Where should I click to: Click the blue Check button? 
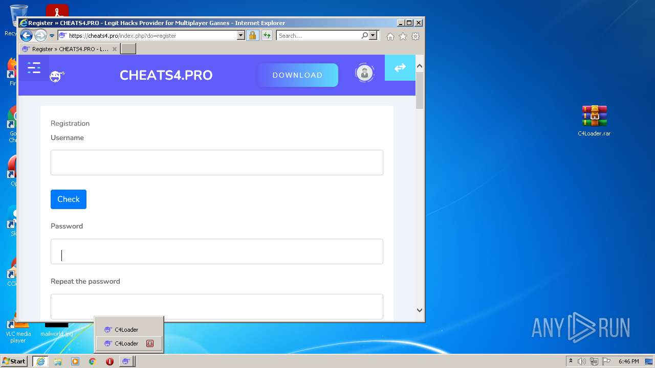69,199
